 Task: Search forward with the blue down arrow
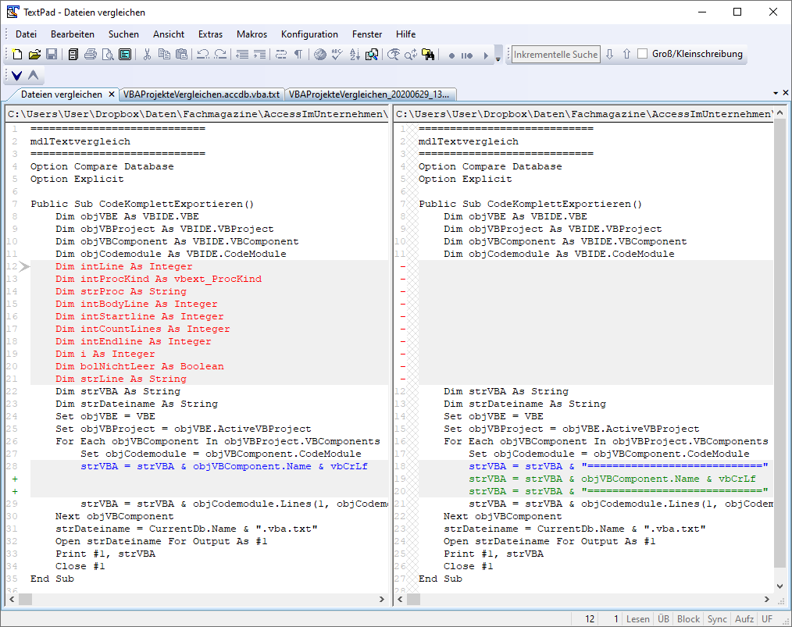tap(610, 54)
